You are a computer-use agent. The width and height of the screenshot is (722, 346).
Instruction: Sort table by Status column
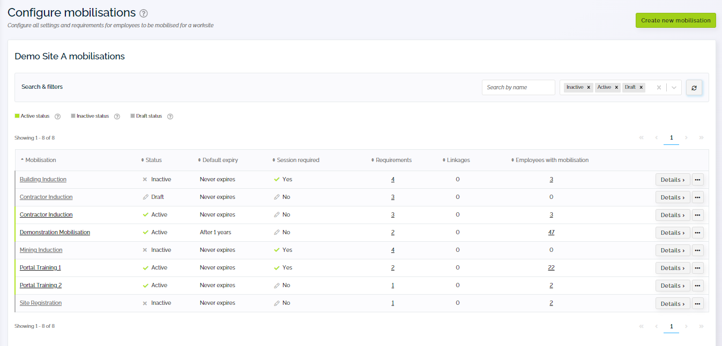151,160
